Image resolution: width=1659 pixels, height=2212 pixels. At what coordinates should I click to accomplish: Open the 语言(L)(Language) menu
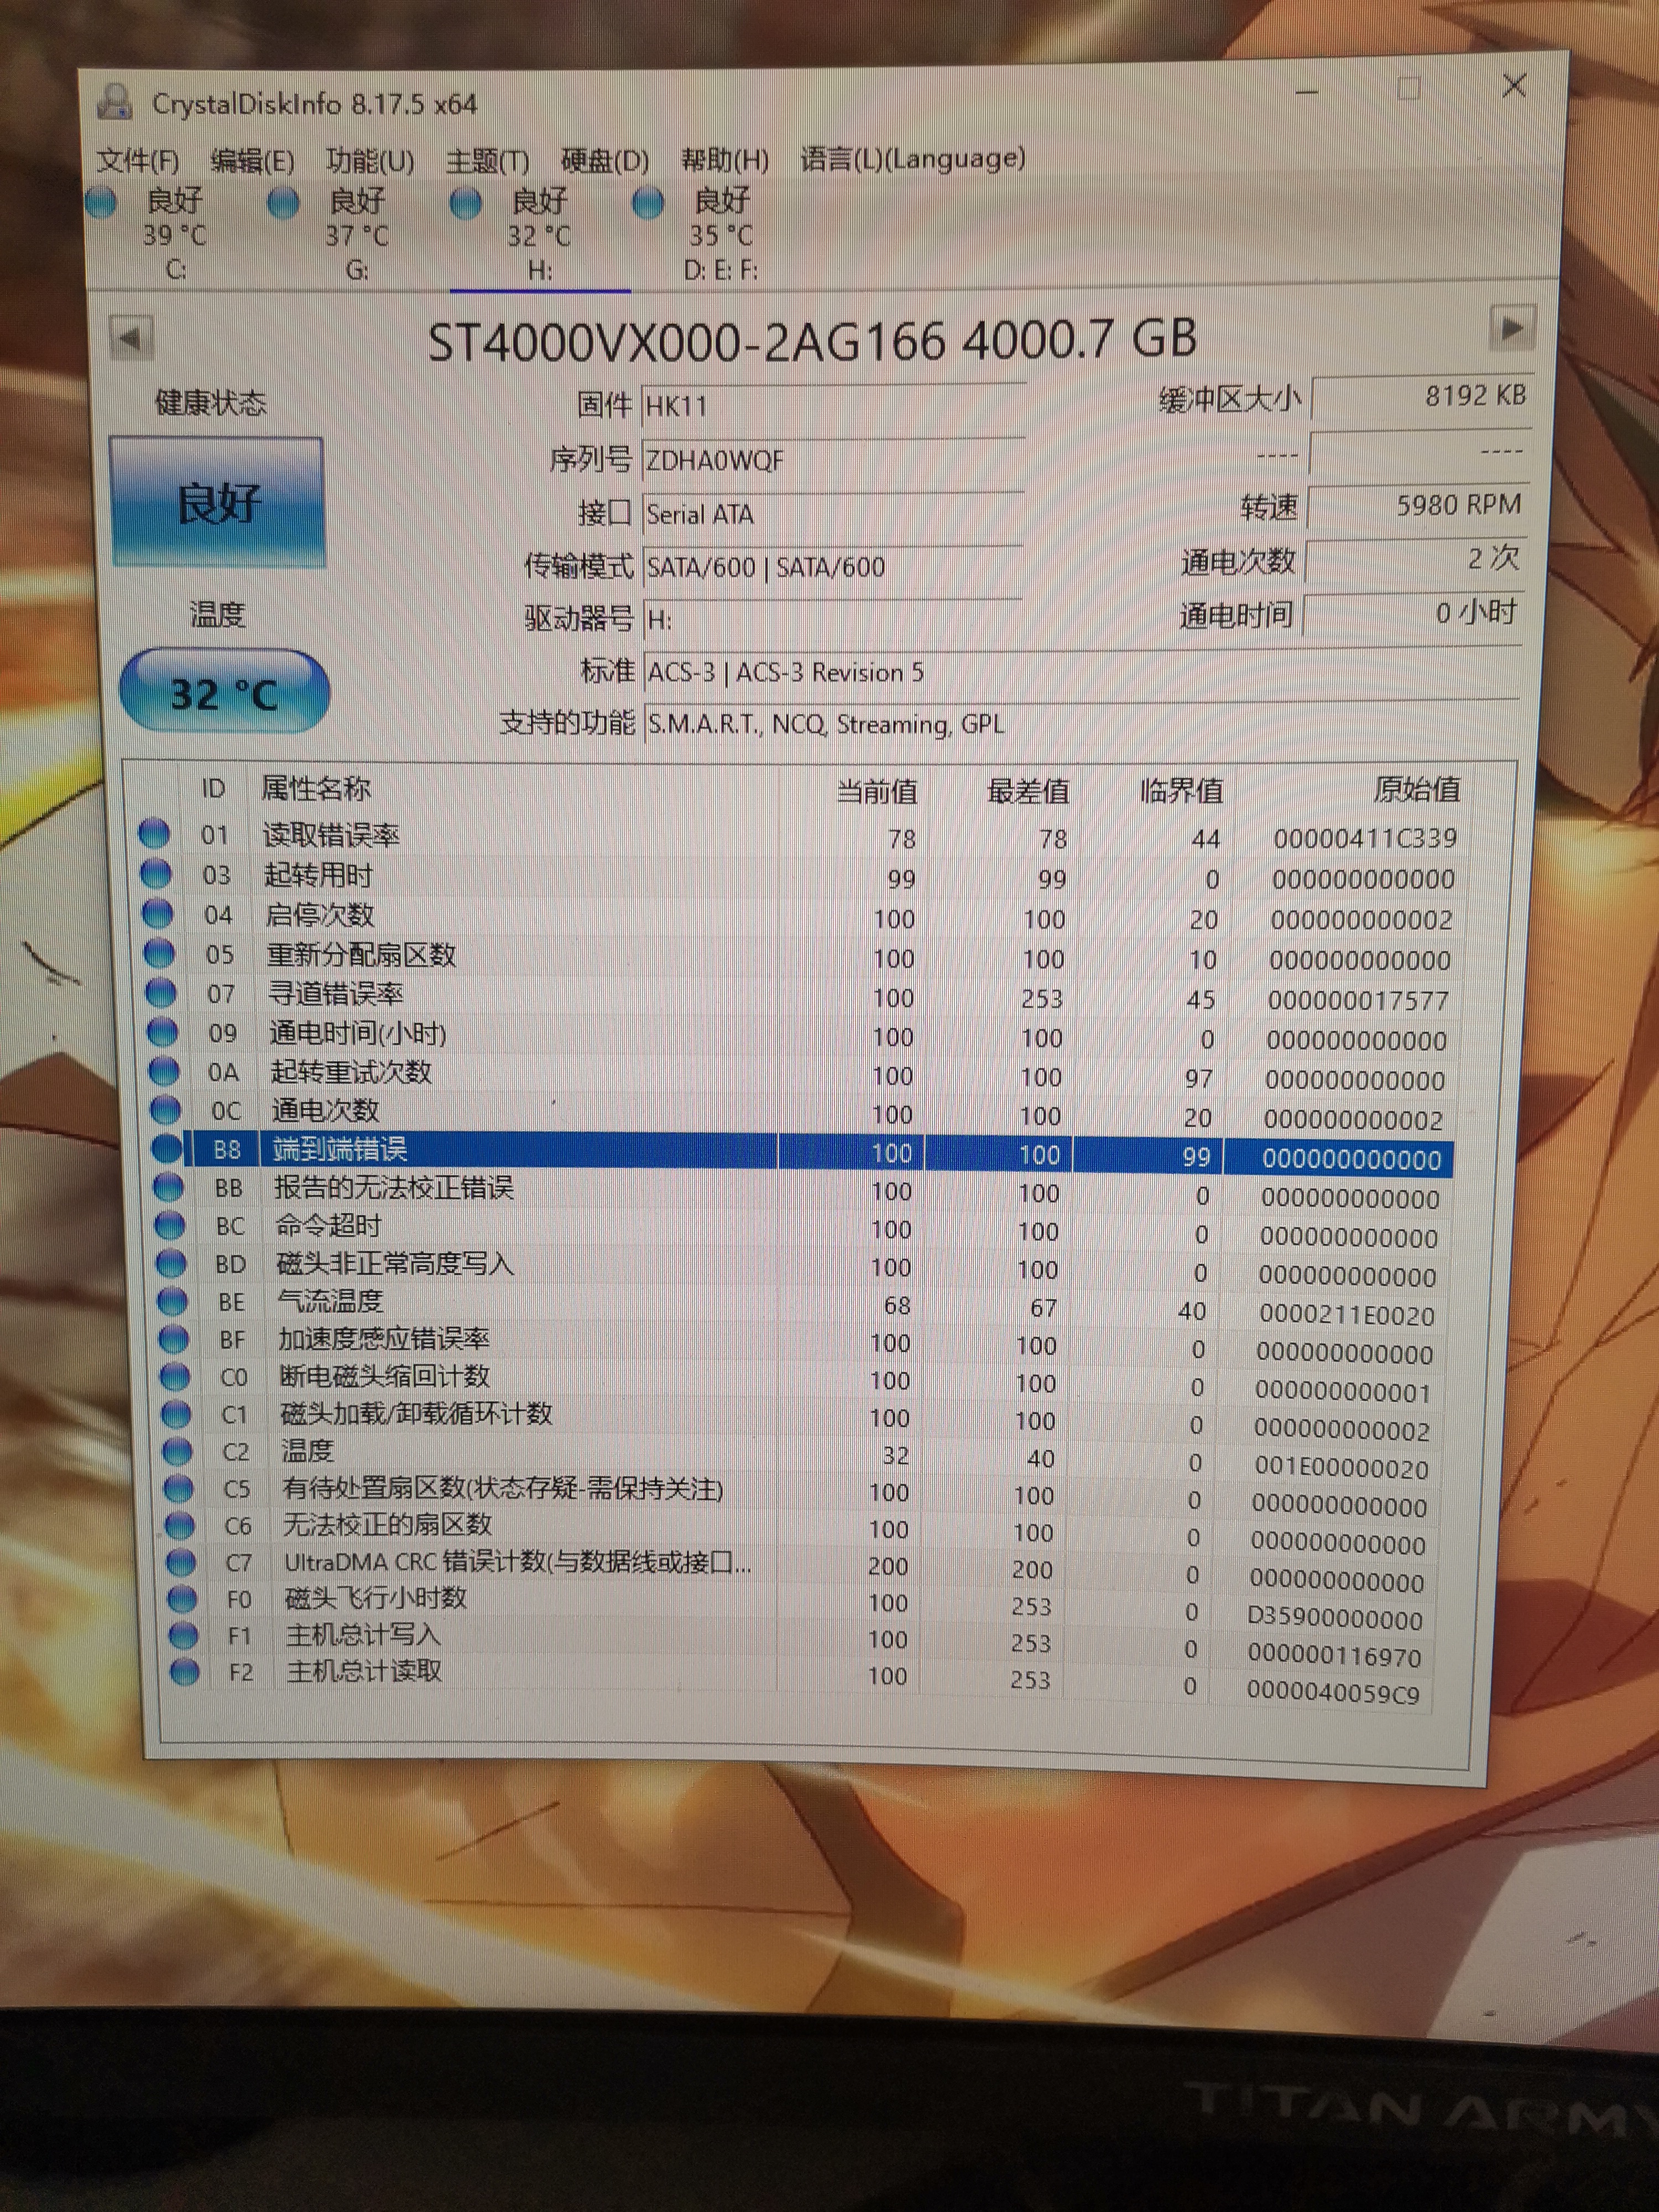913,159
